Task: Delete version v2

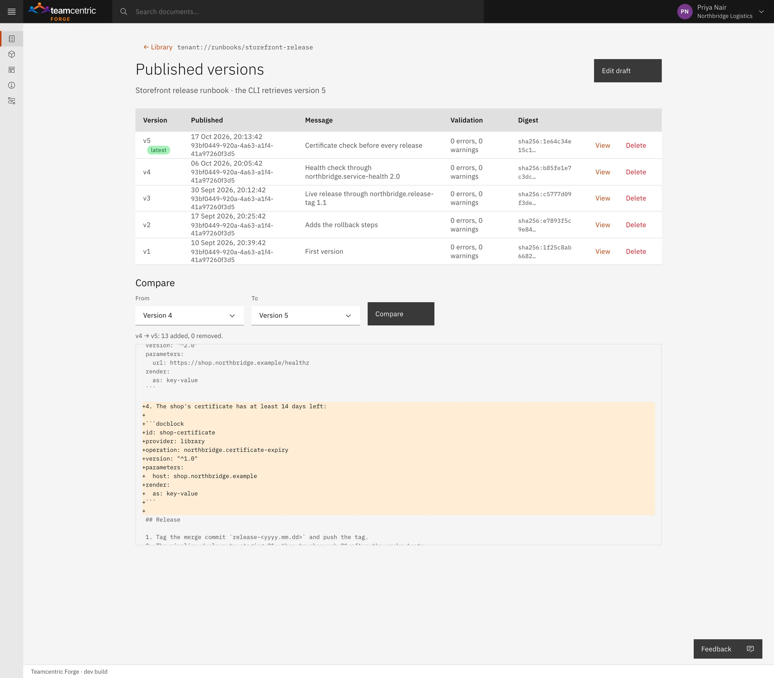Action: (x=636, y=225)
